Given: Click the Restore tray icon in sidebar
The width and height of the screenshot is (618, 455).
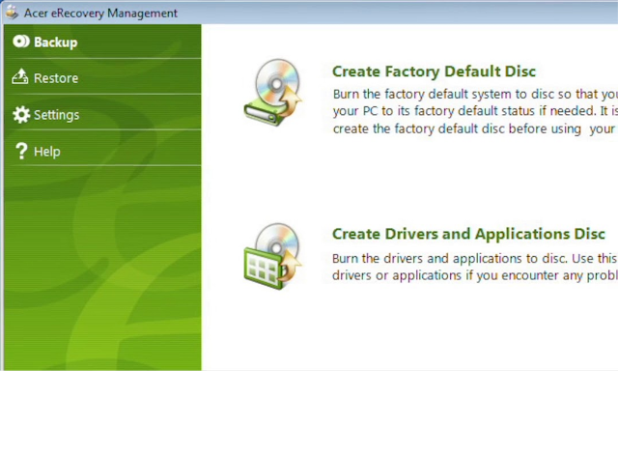Looking at the screenshot, I should point(20,77).
